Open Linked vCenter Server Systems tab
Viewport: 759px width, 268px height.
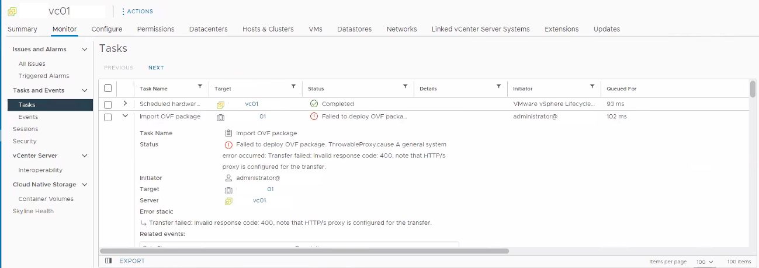click(481, 29)
